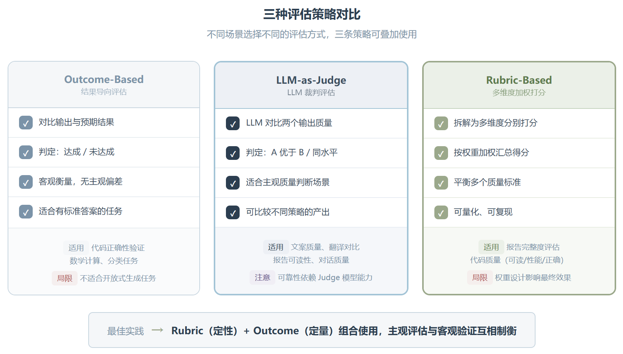Click the text 可靠性依赖 Judge 模型能力

pos(325,277)
